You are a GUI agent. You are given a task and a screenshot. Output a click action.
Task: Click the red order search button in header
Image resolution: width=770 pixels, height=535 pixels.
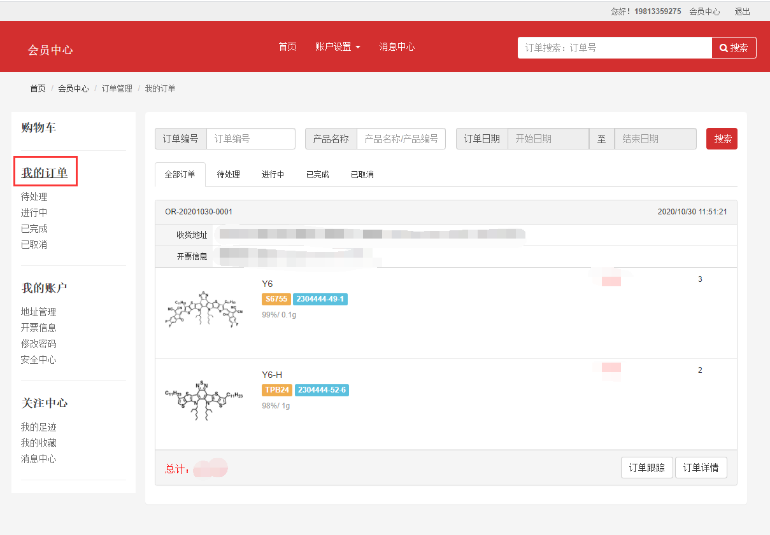[734, 48]
